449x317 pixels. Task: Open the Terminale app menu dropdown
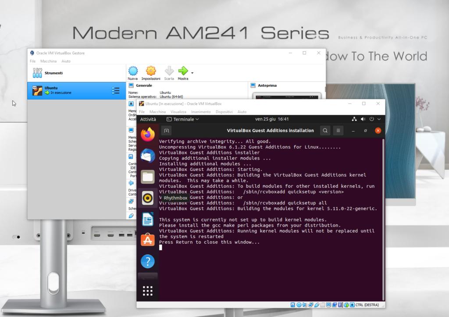pos(183,119)
